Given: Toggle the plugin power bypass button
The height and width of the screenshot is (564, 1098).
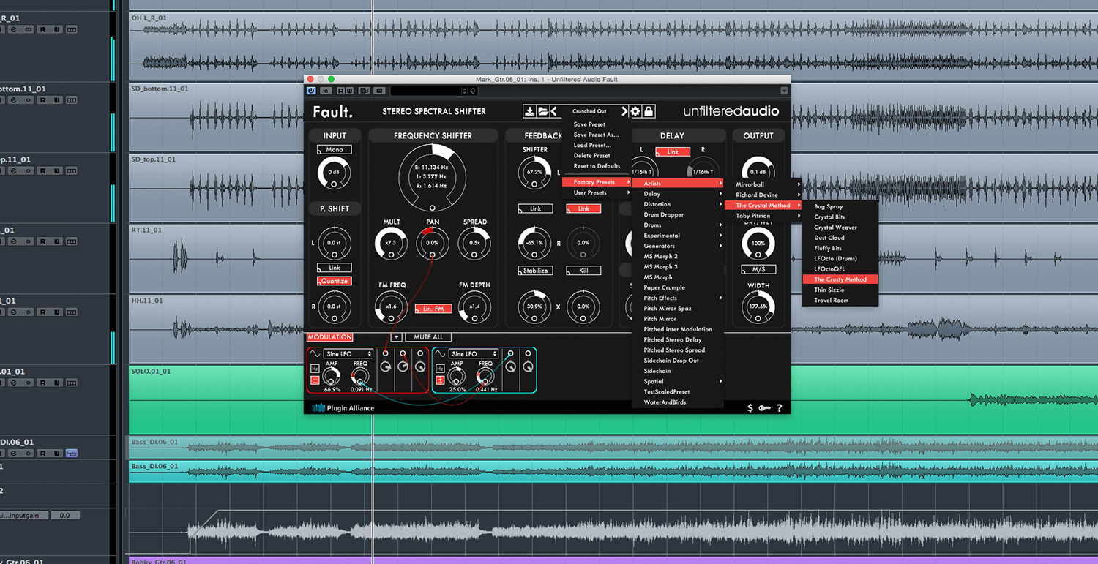Looking at the screenshot, I should pos(312,91).
